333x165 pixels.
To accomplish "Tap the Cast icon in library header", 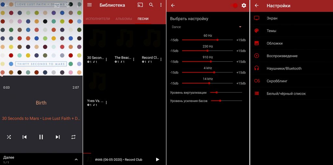I will pyautogui.click(x=140, y=5).
